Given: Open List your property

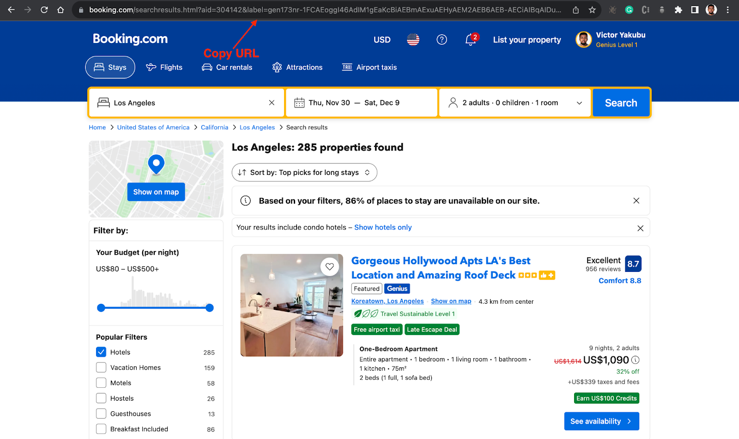Looking at the screenshot, I should point(527,40).
